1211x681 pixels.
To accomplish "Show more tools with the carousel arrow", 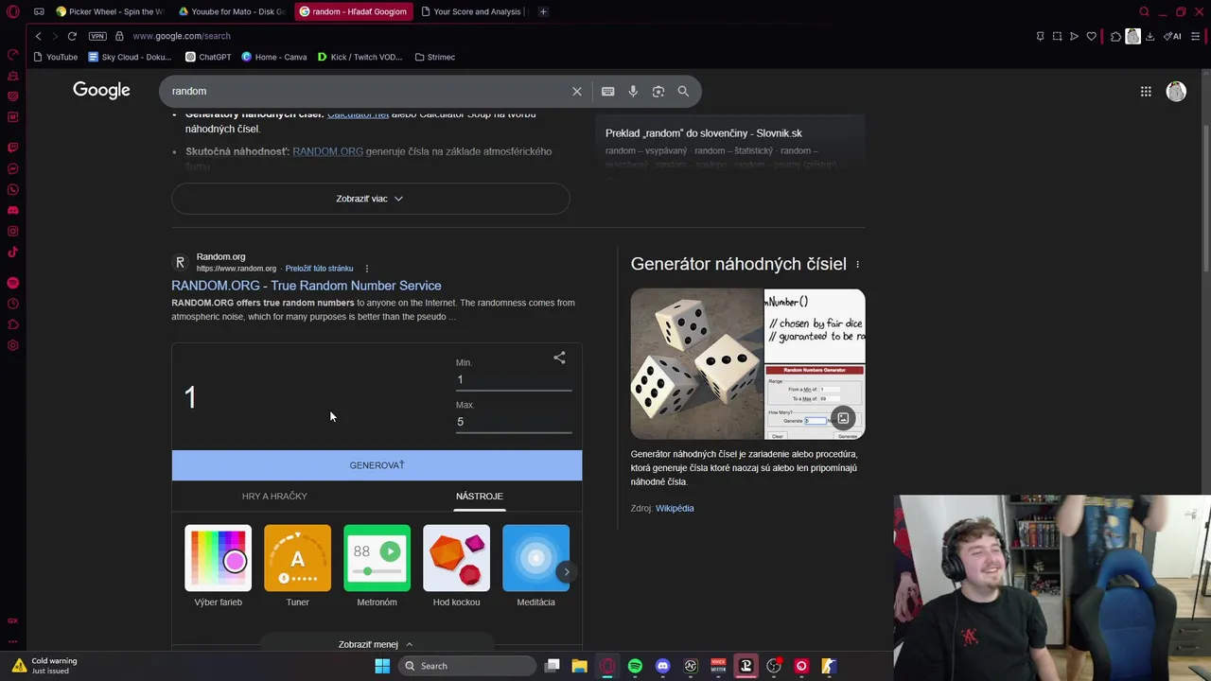I will 566,571.
